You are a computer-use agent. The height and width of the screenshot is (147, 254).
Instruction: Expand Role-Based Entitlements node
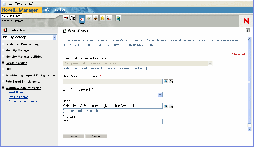coord(3,81)
